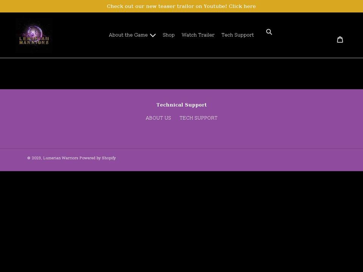Select the Technical Support footer heading
363x272 pixels.
[x=181, y=105]
